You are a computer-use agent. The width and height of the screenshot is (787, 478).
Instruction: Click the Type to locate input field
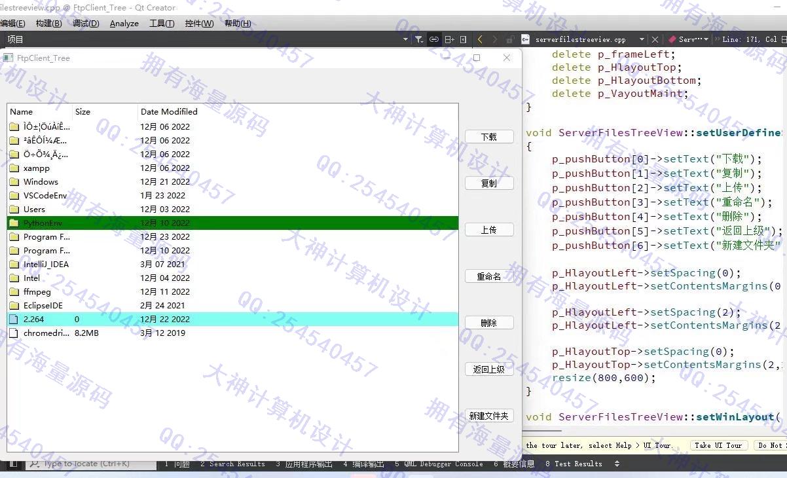pos(92,464)
